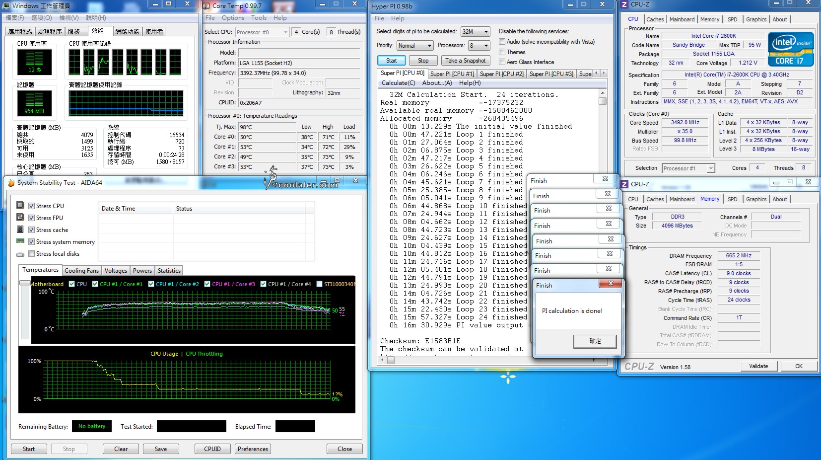Open the 網路功能 tab in Task Manager
The width and height of the screenshot is (821, 460).
pos(127,31)
